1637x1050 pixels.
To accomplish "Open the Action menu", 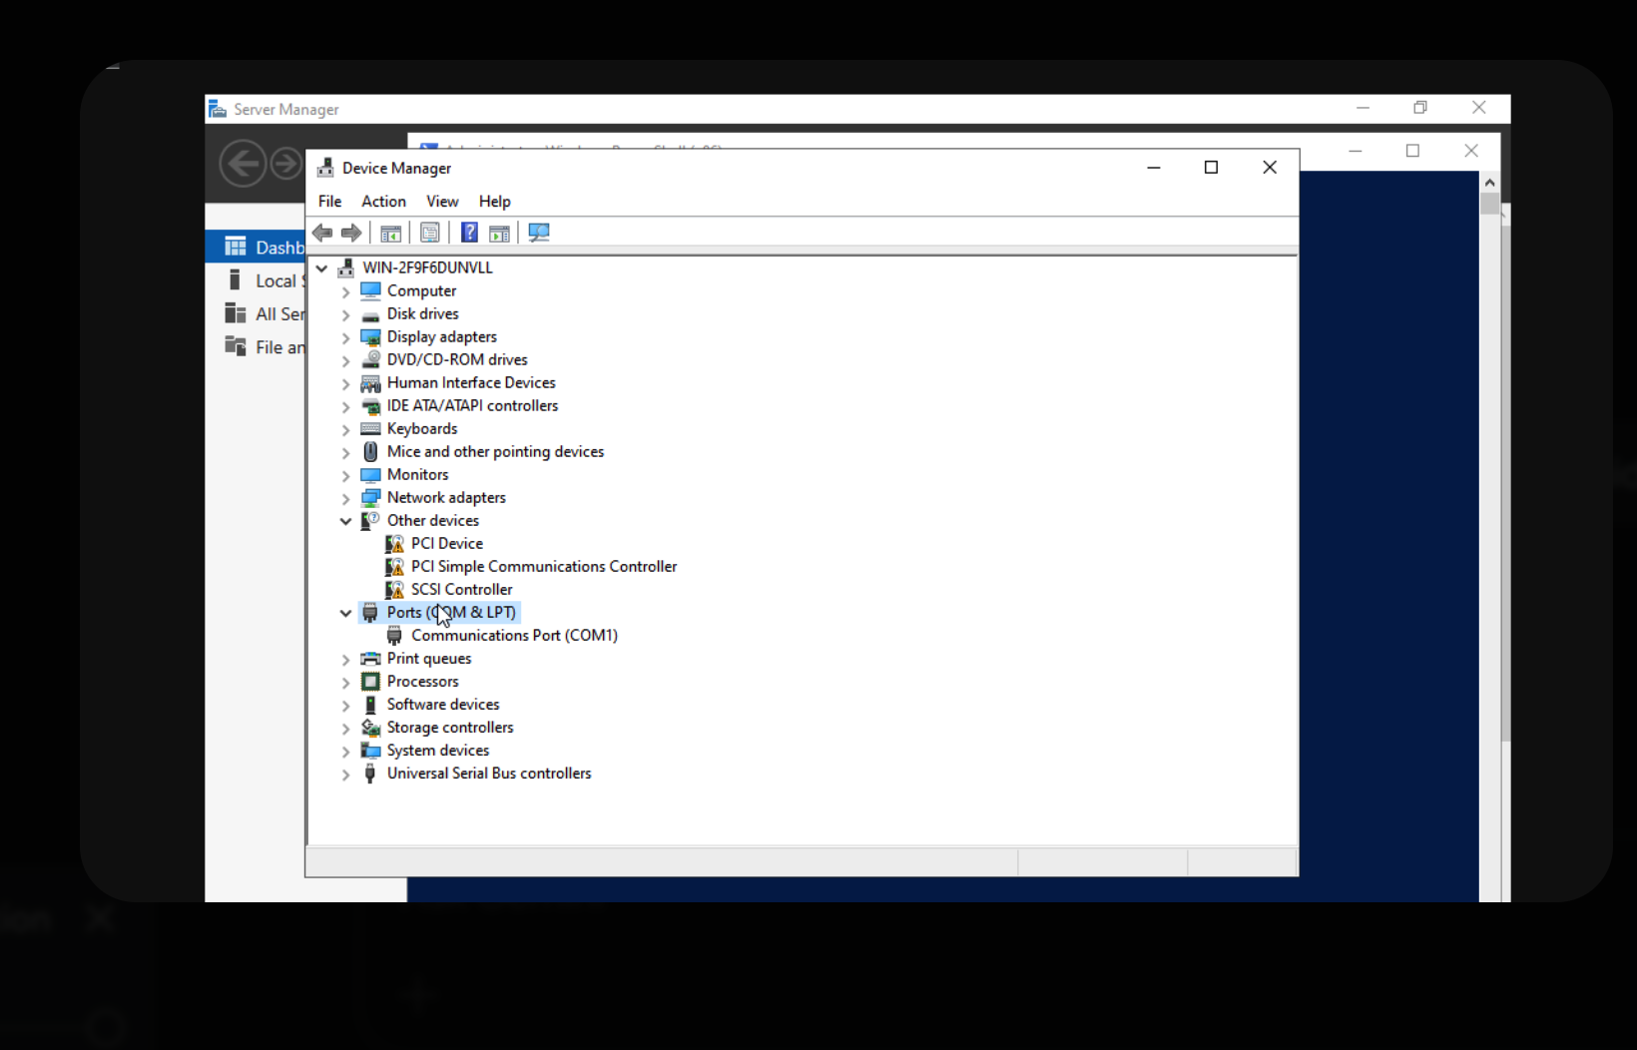I will (383, 202).
